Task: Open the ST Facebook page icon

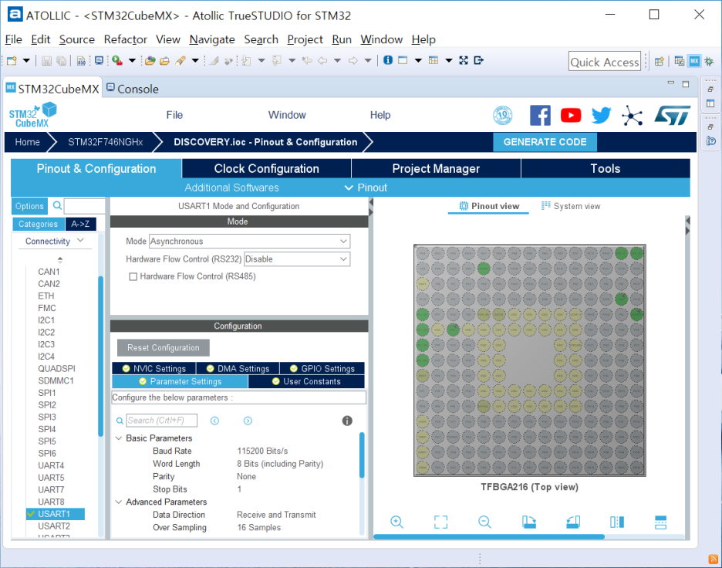Action: tap(540, 115)
